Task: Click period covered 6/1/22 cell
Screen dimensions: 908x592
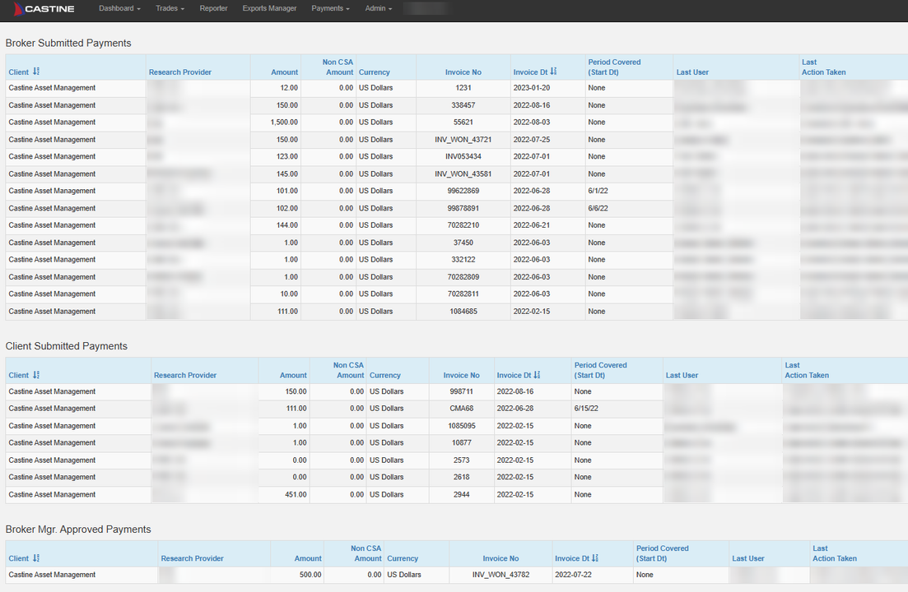Action: (x=630, y=191)
